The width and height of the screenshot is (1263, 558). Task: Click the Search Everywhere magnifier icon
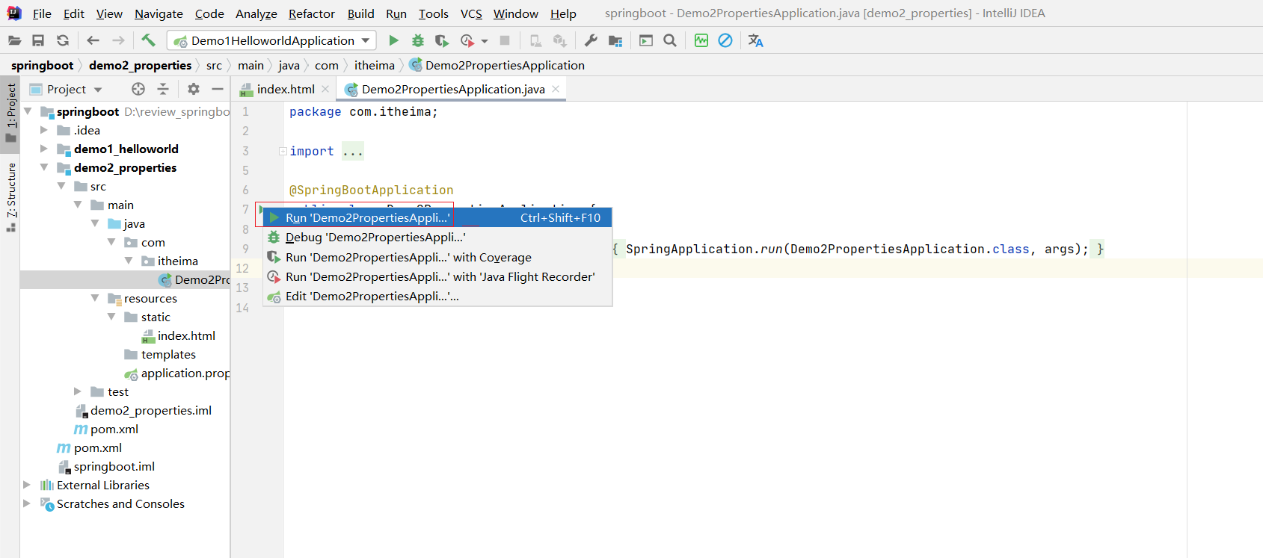pos(670,40)
